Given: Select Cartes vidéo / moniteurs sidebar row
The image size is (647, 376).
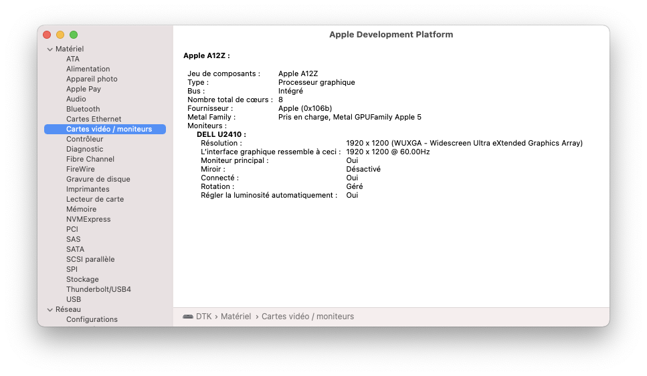Looking at the screenshot, I should click(105, 129).
